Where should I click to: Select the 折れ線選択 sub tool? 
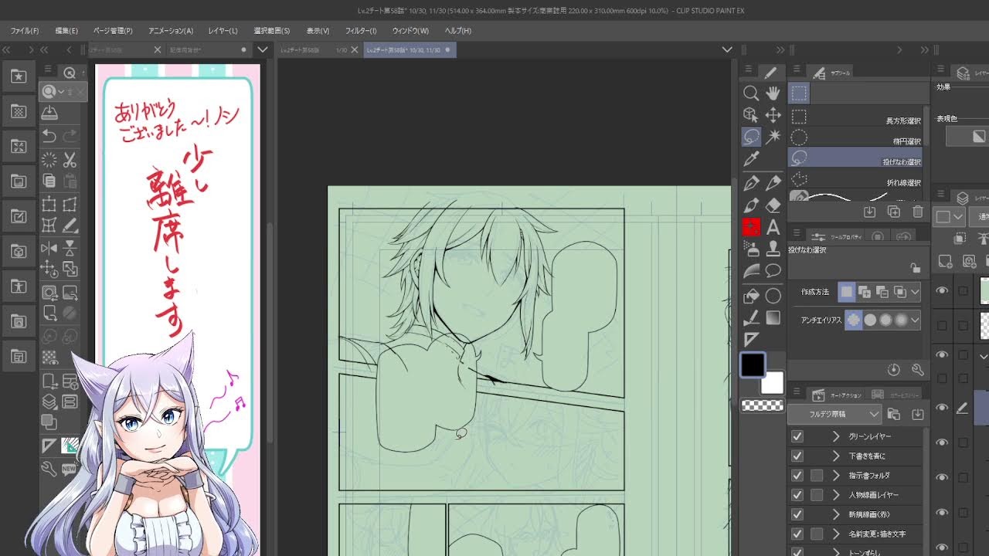tap(855, 180)
